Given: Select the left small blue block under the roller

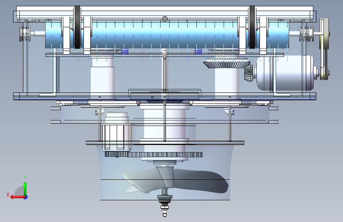Looking at the screenshot, I should [x=125, y=51].
